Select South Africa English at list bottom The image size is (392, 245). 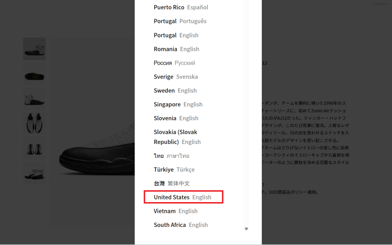[181, 225]
